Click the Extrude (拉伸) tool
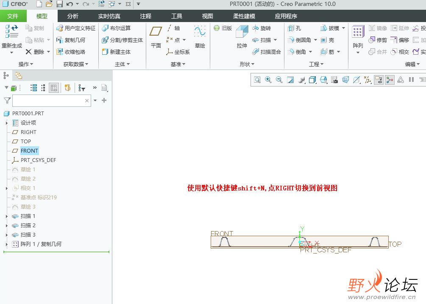The width and height of the screenshot is (426, 304). pos(242,36)
